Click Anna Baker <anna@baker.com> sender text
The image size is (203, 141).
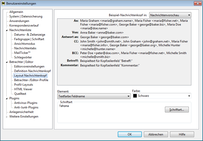pyautogui.click(x=102, y=33)
